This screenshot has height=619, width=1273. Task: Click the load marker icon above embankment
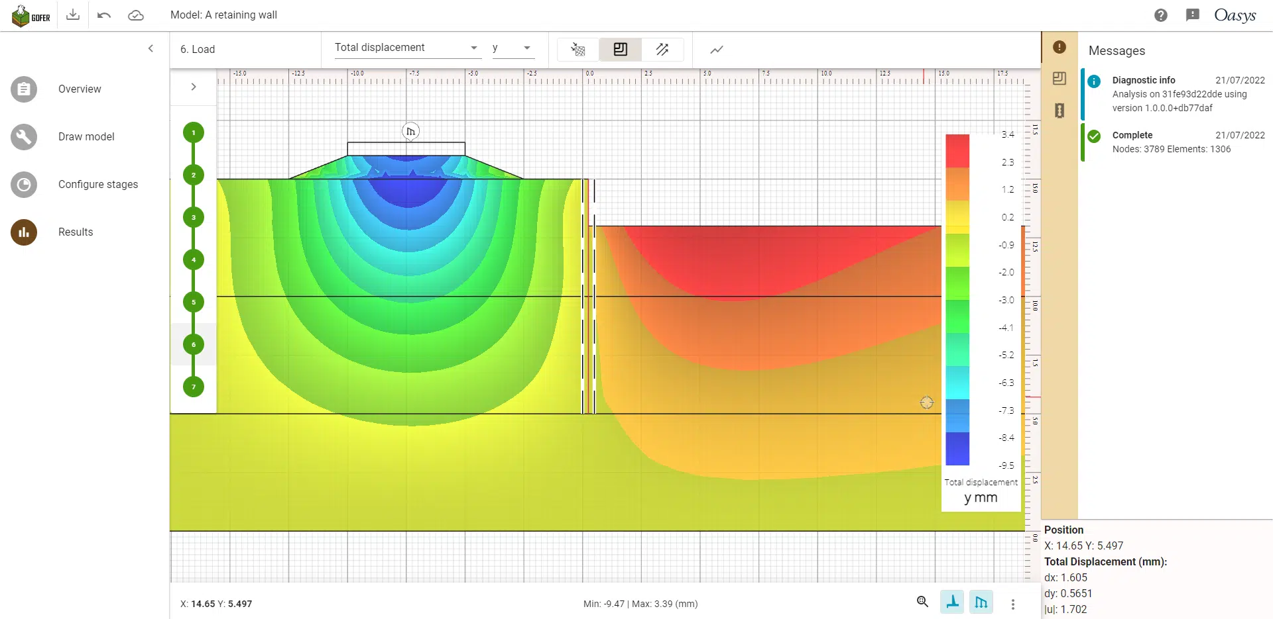coord(411,131)
